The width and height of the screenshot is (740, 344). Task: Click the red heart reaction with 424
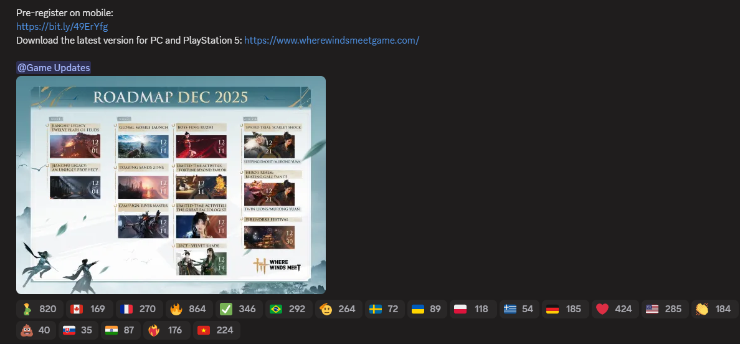[615, 309]
